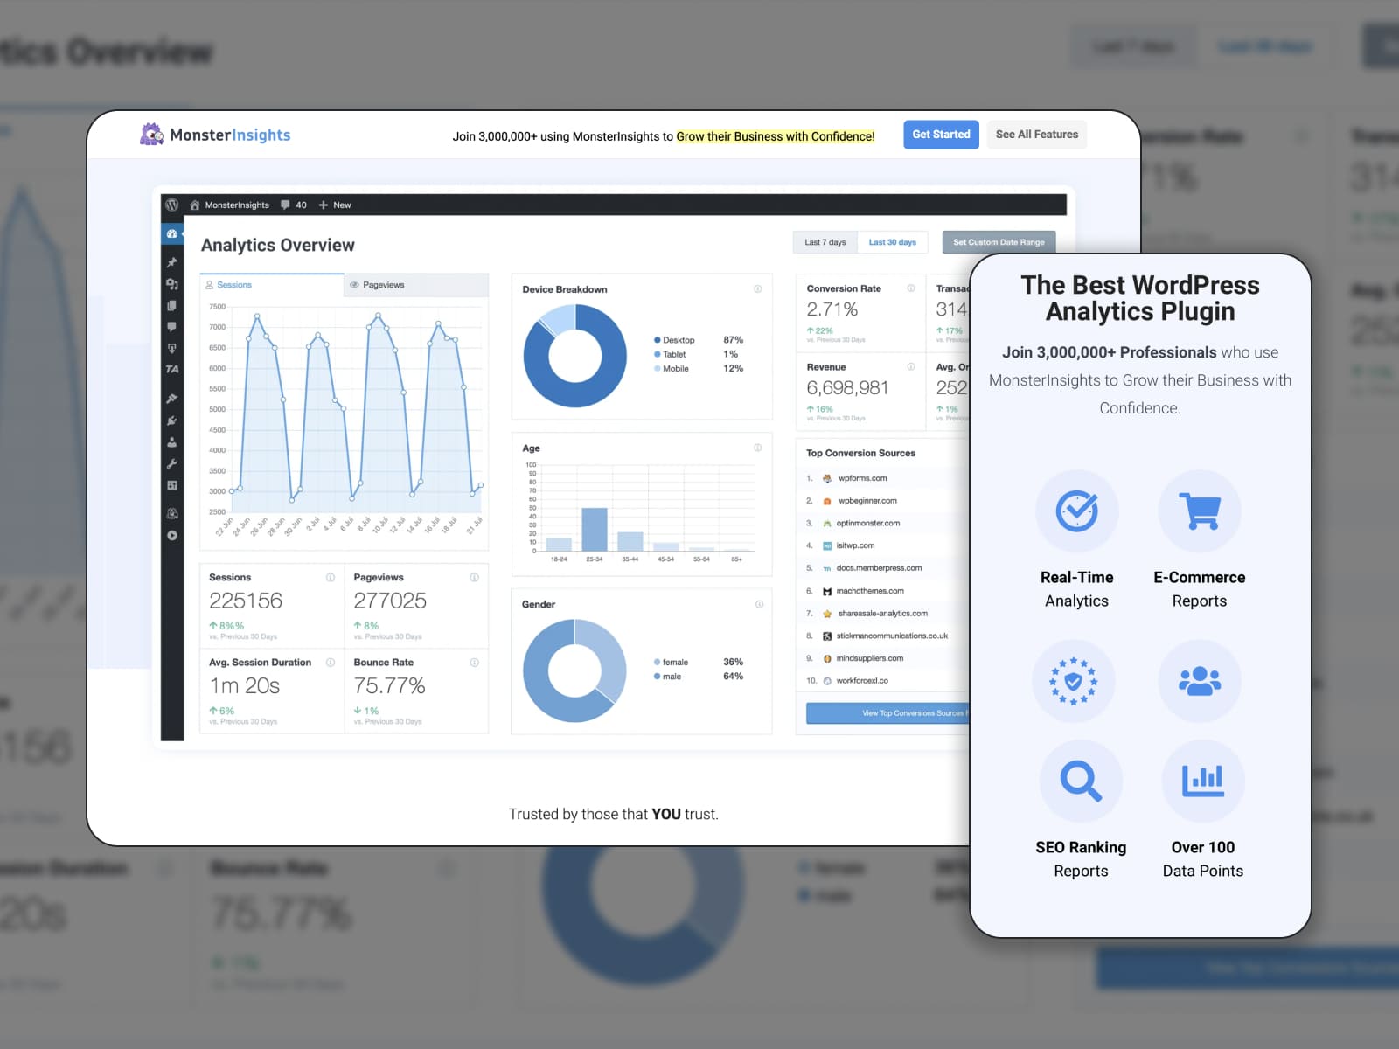Viewport: 1399px width, 1049px height.
Task: Click the E-Commerce Reports cart icon
Action: click(1200, 511)
